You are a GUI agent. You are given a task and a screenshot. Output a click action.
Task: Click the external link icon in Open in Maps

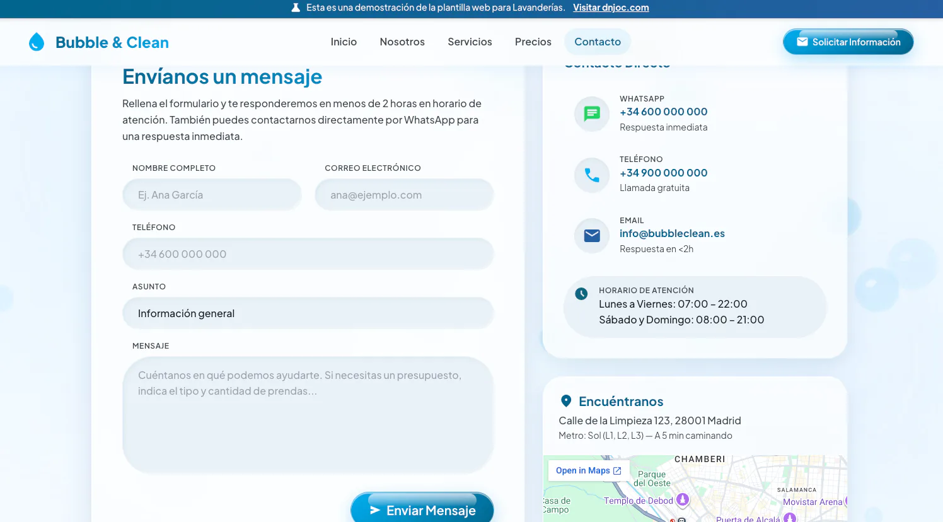(617, 471)
